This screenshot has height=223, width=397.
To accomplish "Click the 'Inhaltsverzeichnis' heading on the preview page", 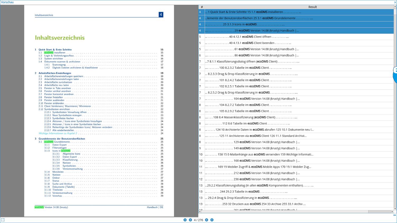I will click(60, 38).
